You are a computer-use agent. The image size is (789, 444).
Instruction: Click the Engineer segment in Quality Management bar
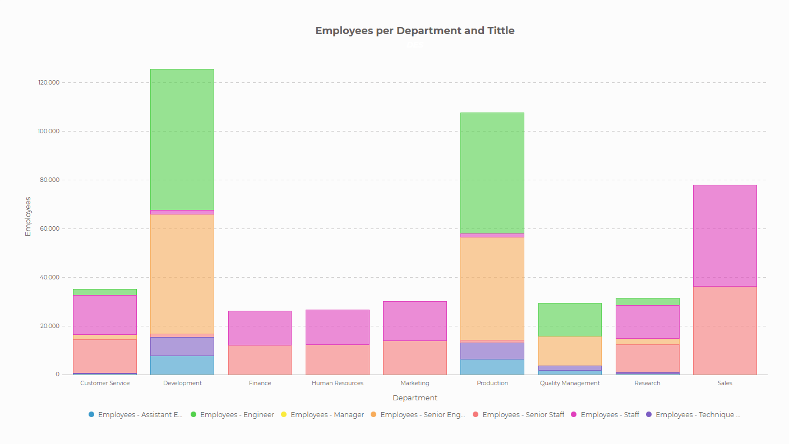click(570, 320)
